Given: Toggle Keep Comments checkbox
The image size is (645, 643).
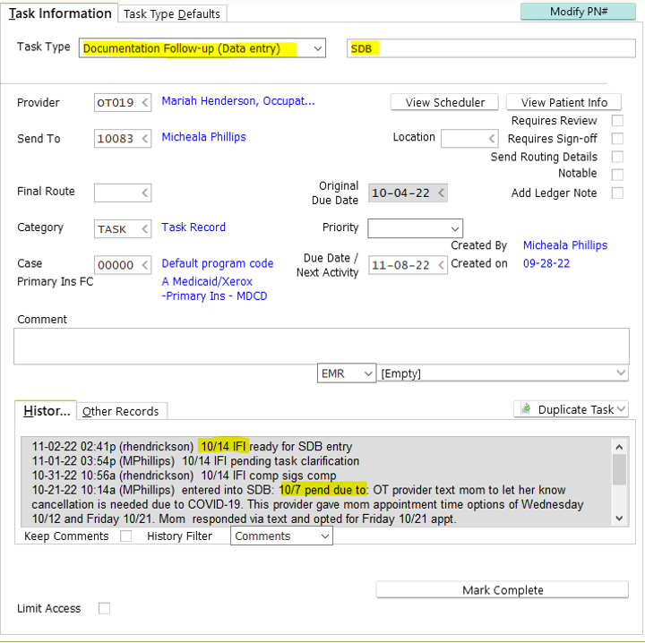Looking at the screenshot, I should point(126,536).
